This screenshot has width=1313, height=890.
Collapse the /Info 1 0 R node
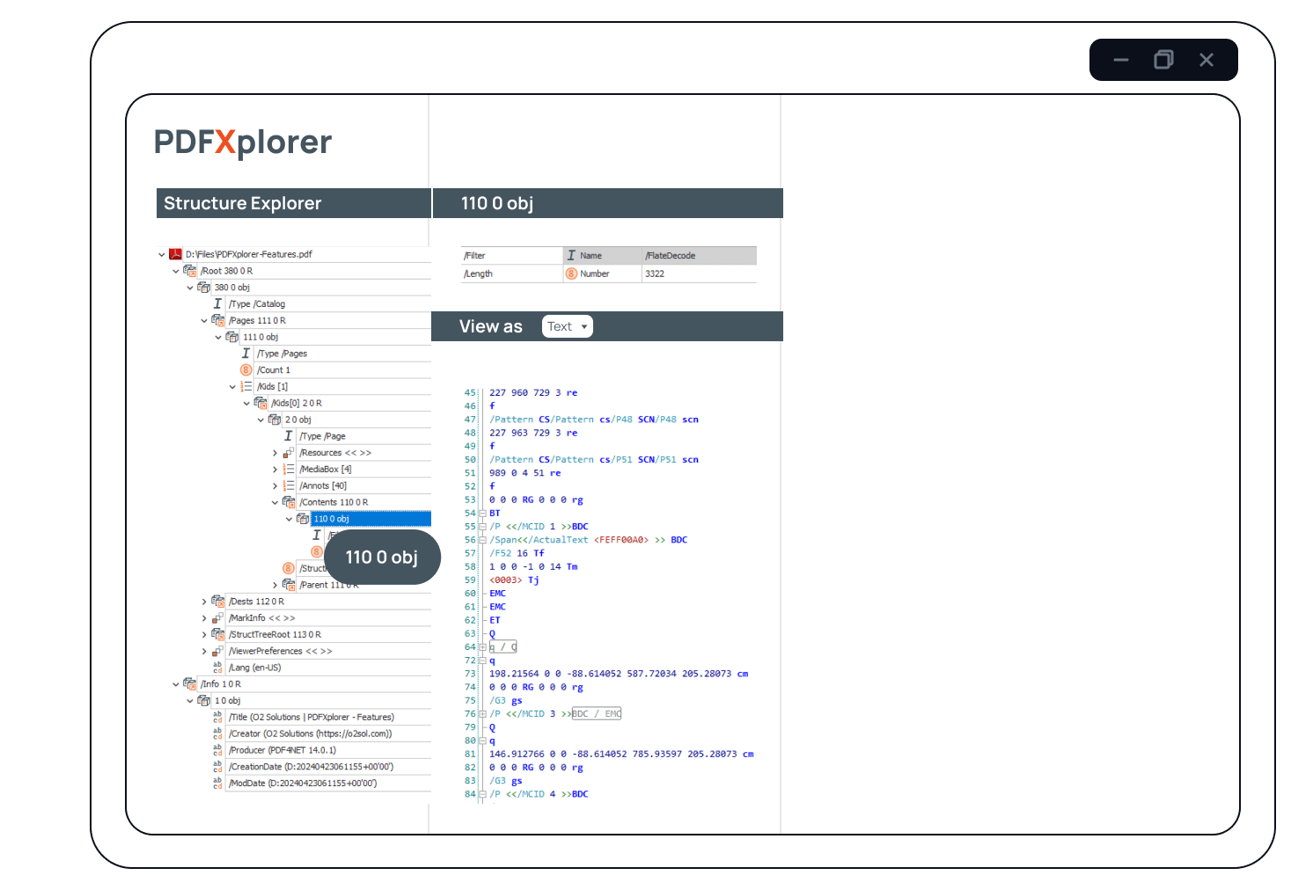point(175,684)
